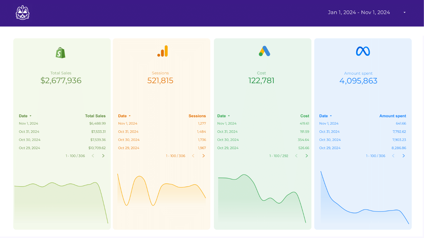Click the cat logo in the header
This screenshot has width=424, height=238.
pyautogui.click(x=22, y=13)
